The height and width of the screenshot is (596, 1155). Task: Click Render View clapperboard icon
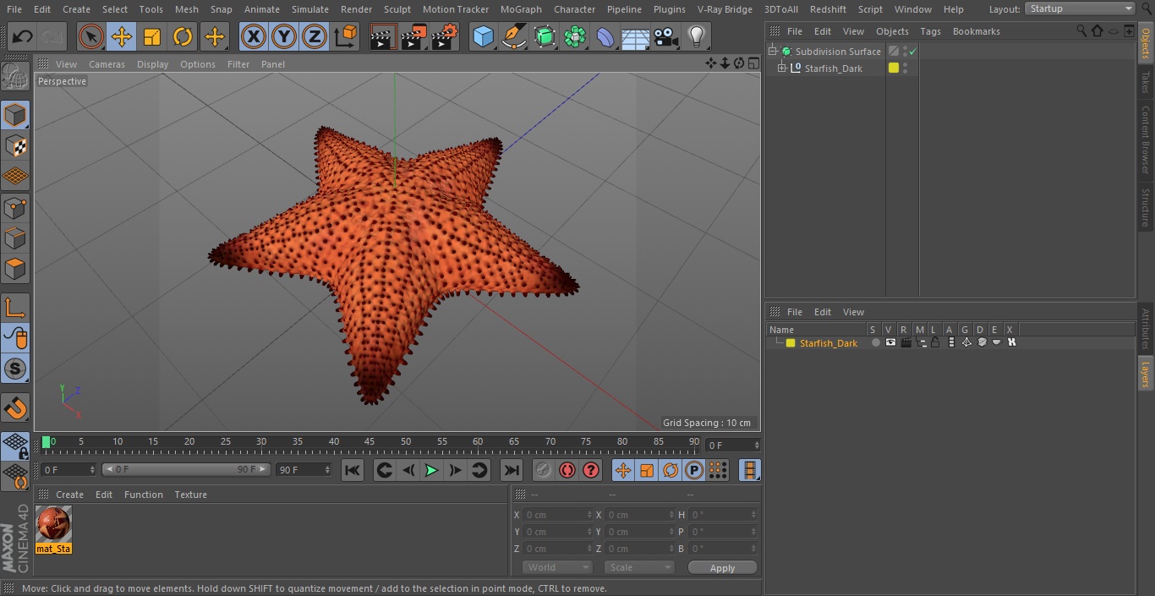pyautogui.click(x=383, y=36)
